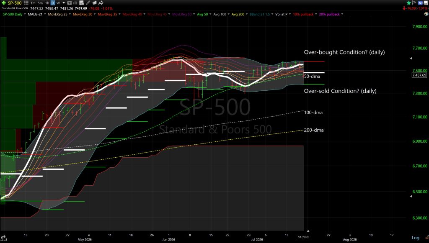Click the Over-sold Condition? (daily) annotation
Image resolution: width=429 pixels, height=243 pixels.
[340, 91]
